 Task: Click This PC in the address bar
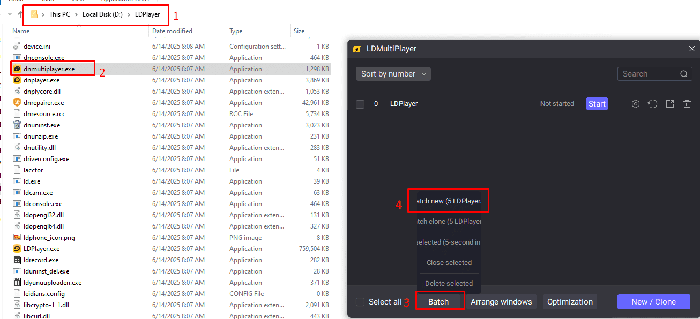click(x=59, y=14)
